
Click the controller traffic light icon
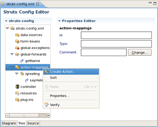pos(17,87)
